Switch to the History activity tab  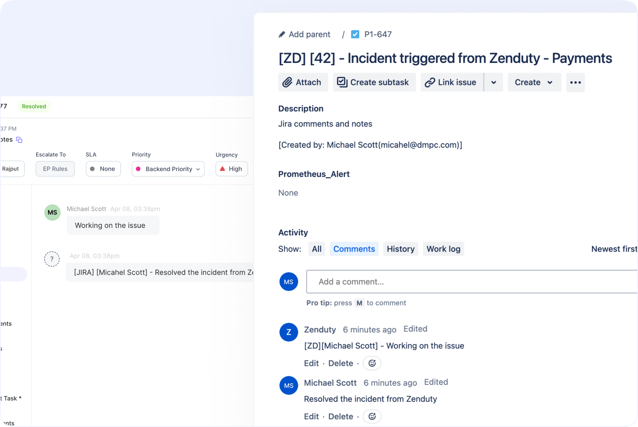[x=400, y=249]
